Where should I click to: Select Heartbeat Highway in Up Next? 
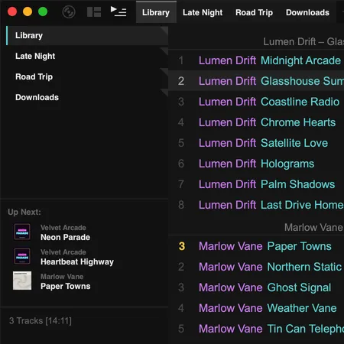(x=77, y=261)
